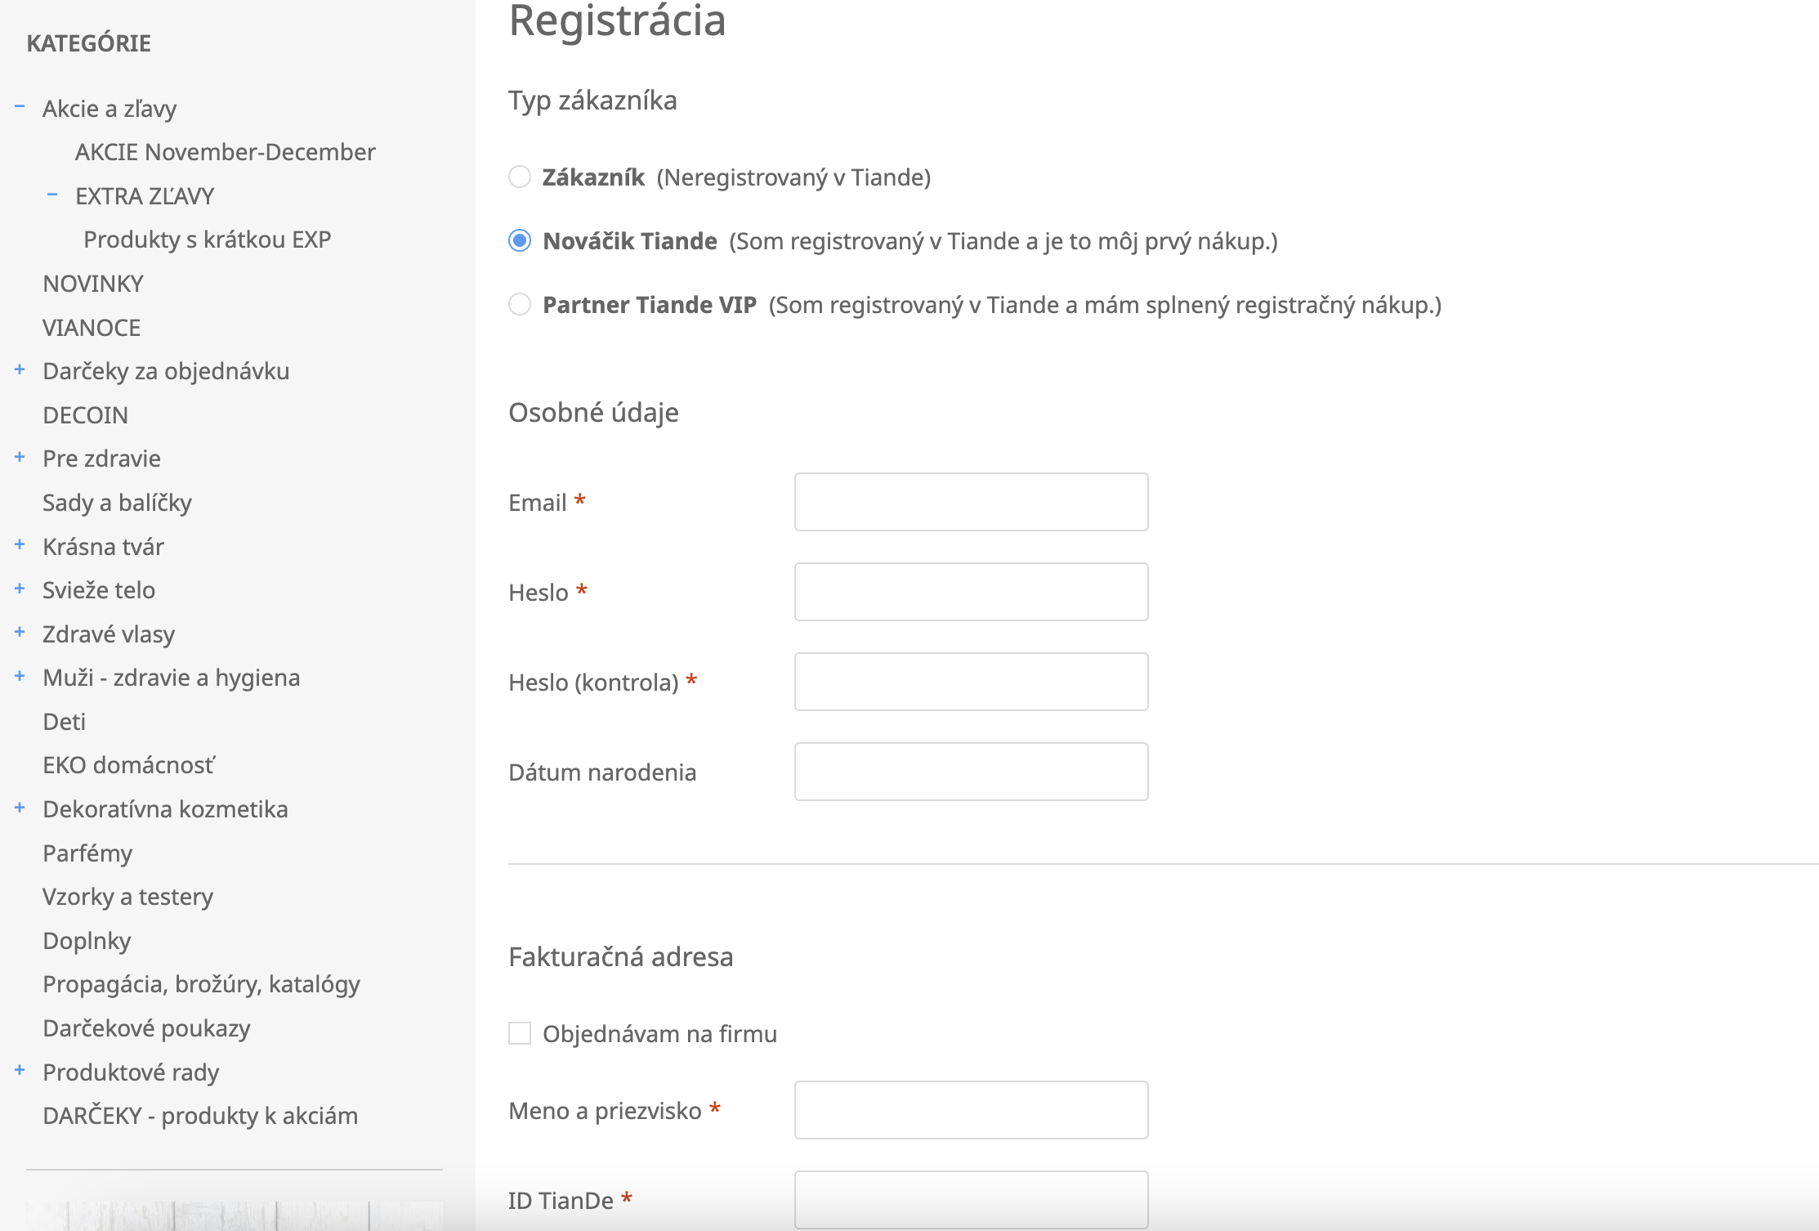The width and height of the screenshot is (1819, 1231).
Task: Click the Dátum narodenia field
Action: (971, 772)
